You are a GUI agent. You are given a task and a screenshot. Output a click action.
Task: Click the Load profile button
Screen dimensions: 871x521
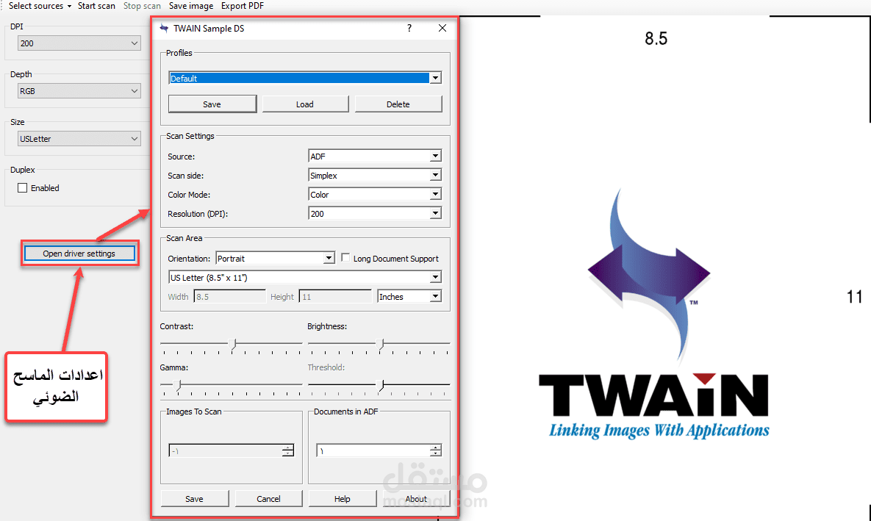click(x=305, y=104)
